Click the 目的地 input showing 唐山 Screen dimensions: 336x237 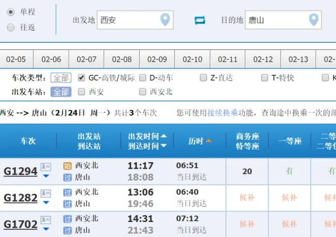(x=283, y=20)
